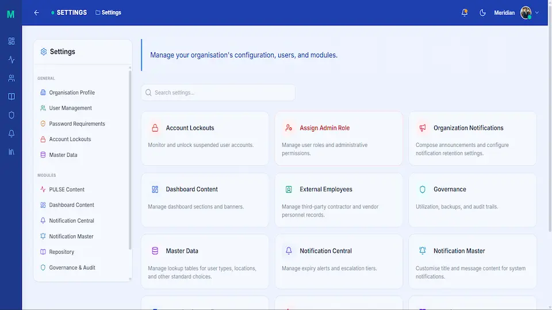Click the Settings breadcrumb link
The width and height of the screenshot is (552, 310).
click(109, 13)
